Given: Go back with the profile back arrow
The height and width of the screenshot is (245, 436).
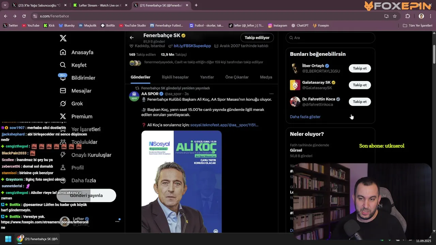Looking at the screenshot, I should [132, 38].
